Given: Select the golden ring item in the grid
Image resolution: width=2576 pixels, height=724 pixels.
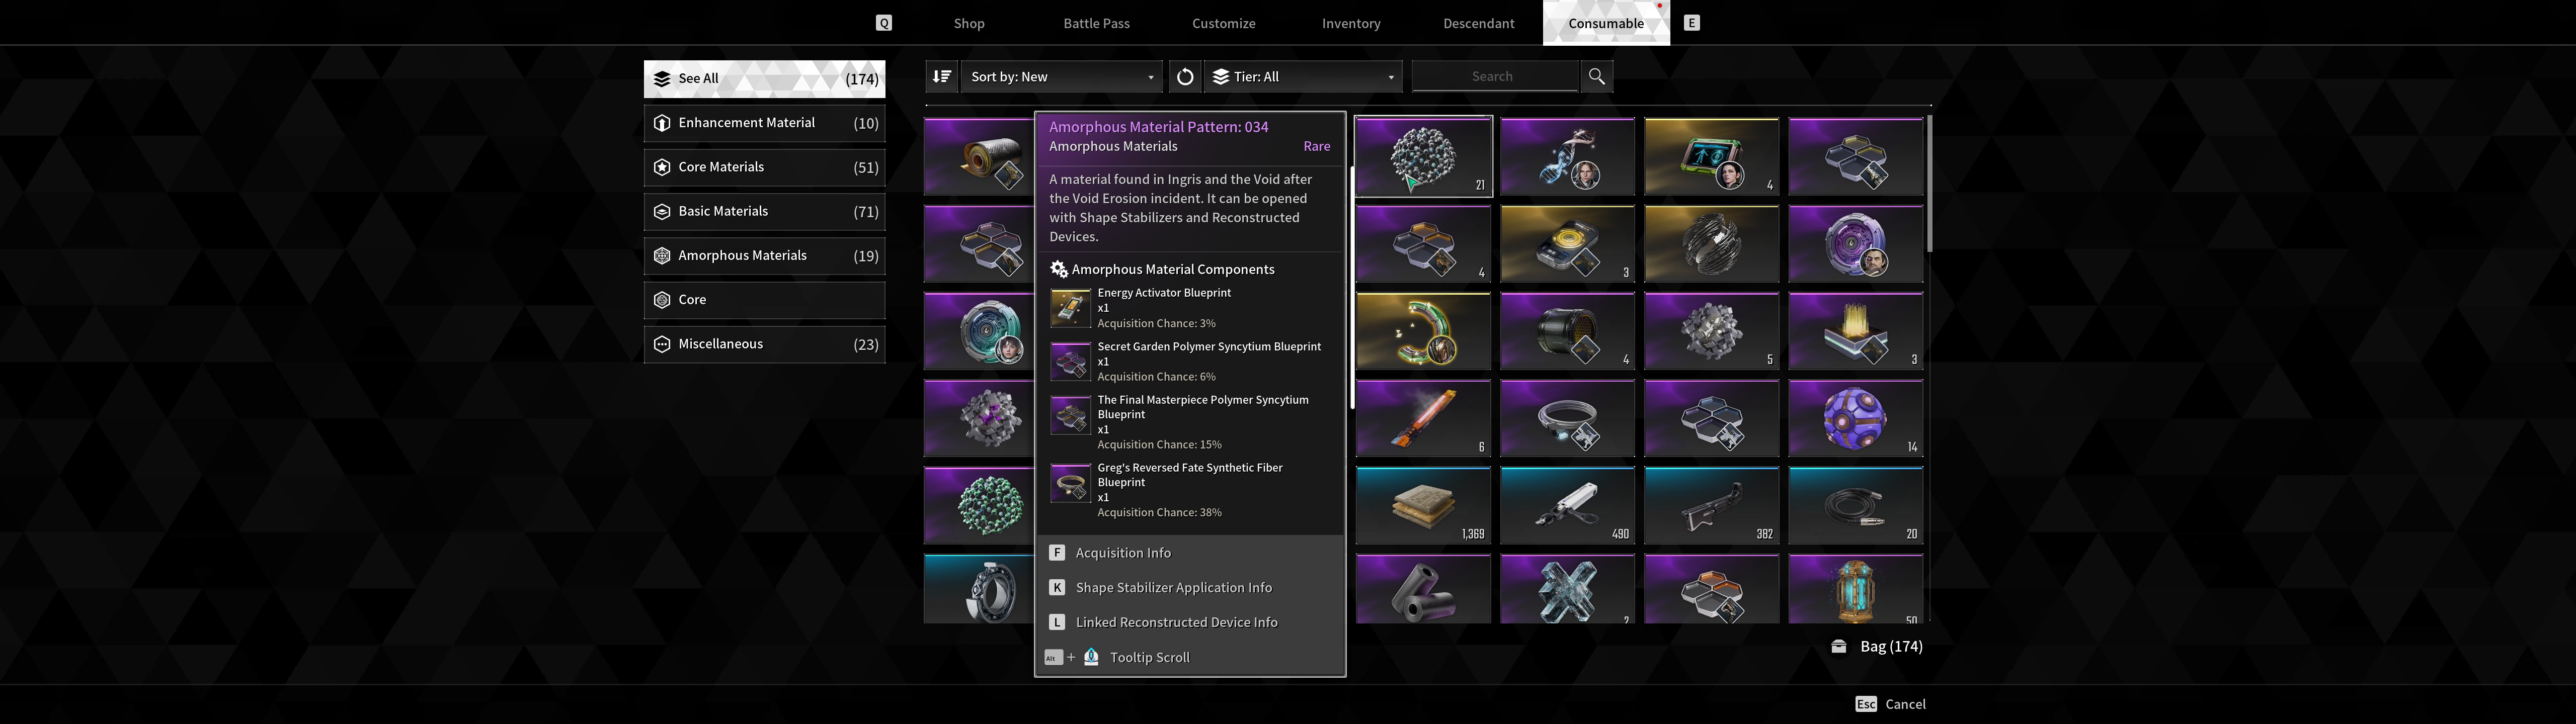Looking at the screenshot, I should 1423,331.
